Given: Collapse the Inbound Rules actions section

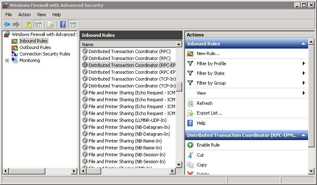Looking at the screenshot, I should (x=303, y=44).
